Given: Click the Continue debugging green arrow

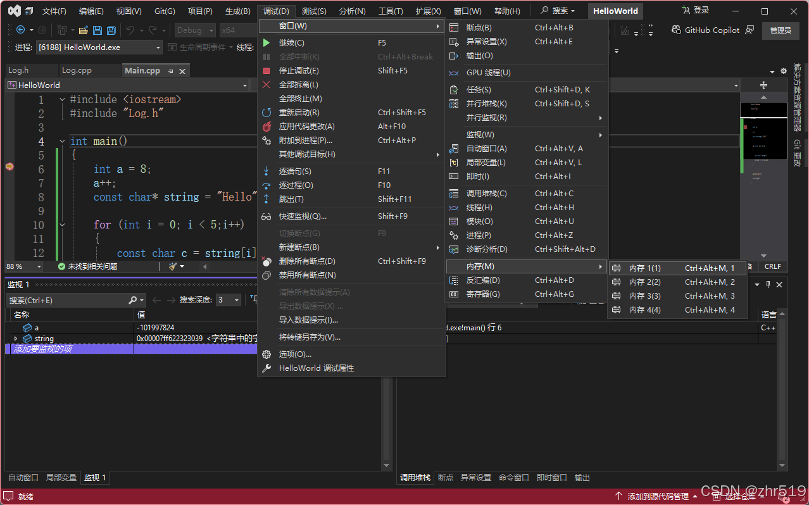Looking at the screenshot, I should [x=266, y=43].
